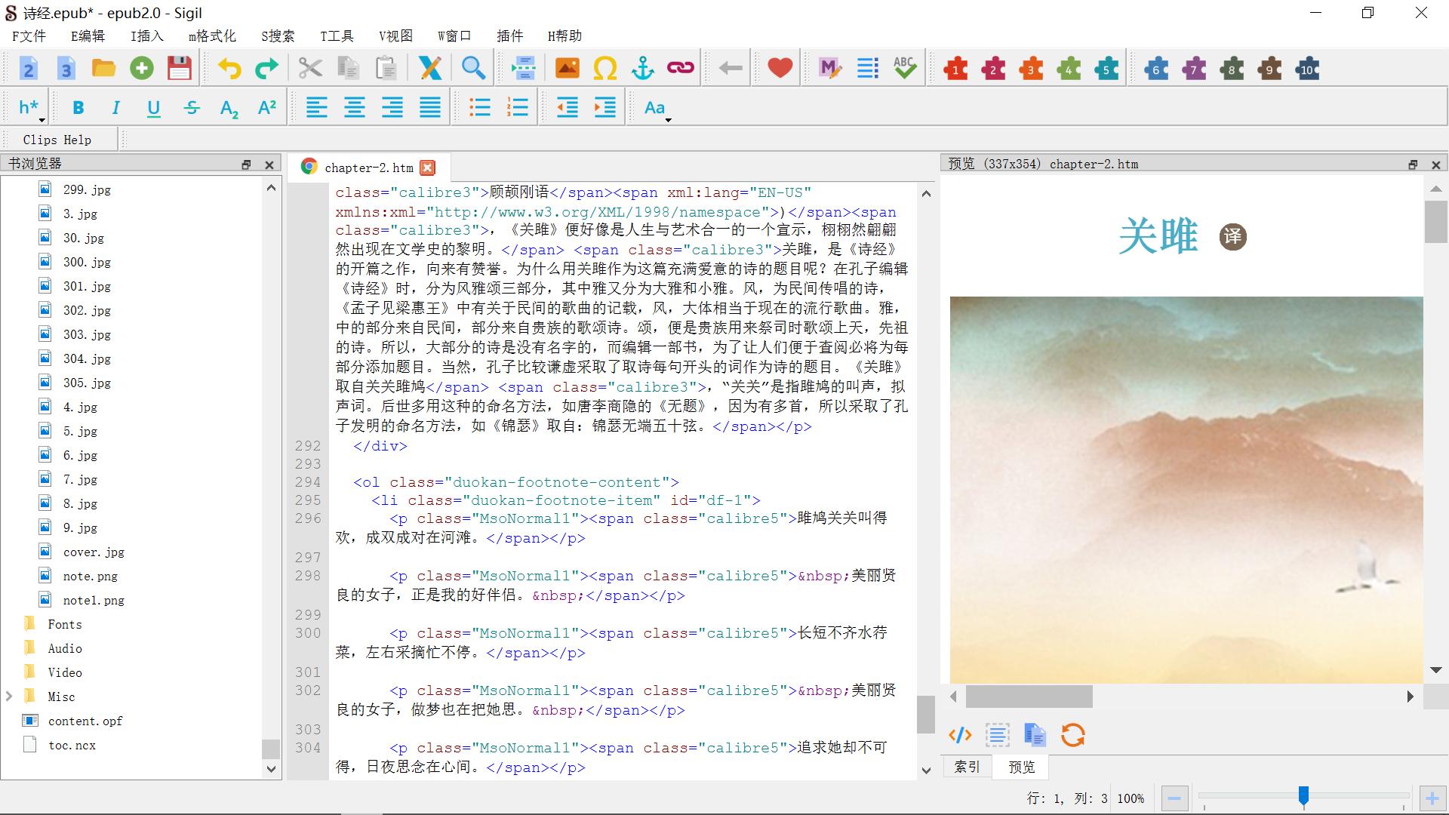Refresh the preview with the orange reload icon
Image resolution: width=1449 pixels, height=815 pixels.
[x=1072, y=735]
